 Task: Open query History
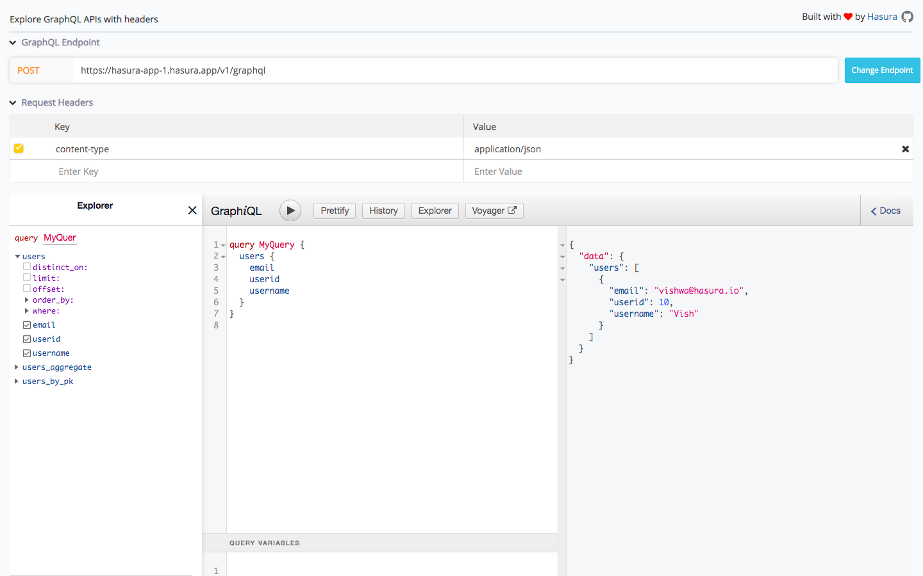click(x=383, y=211)
